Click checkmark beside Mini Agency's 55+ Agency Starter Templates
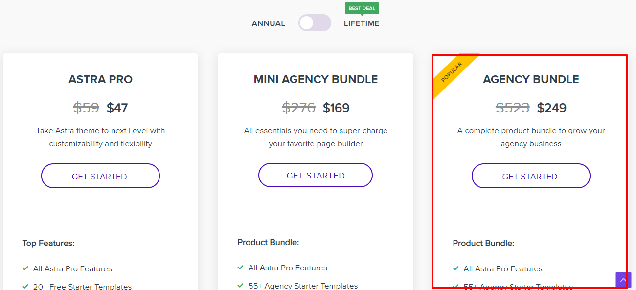Screen dimensions: 636x290 (x=240, y=285)
